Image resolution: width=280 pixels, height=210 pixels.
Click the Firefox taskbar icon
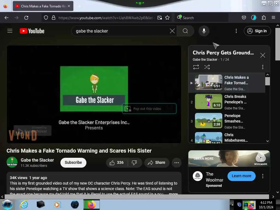(91, 205)
